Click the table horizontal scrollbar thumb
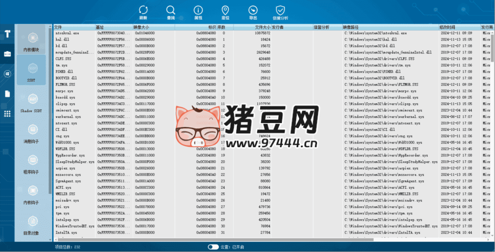The height and width of the screenshot is (252, 495). click(215, 240)
